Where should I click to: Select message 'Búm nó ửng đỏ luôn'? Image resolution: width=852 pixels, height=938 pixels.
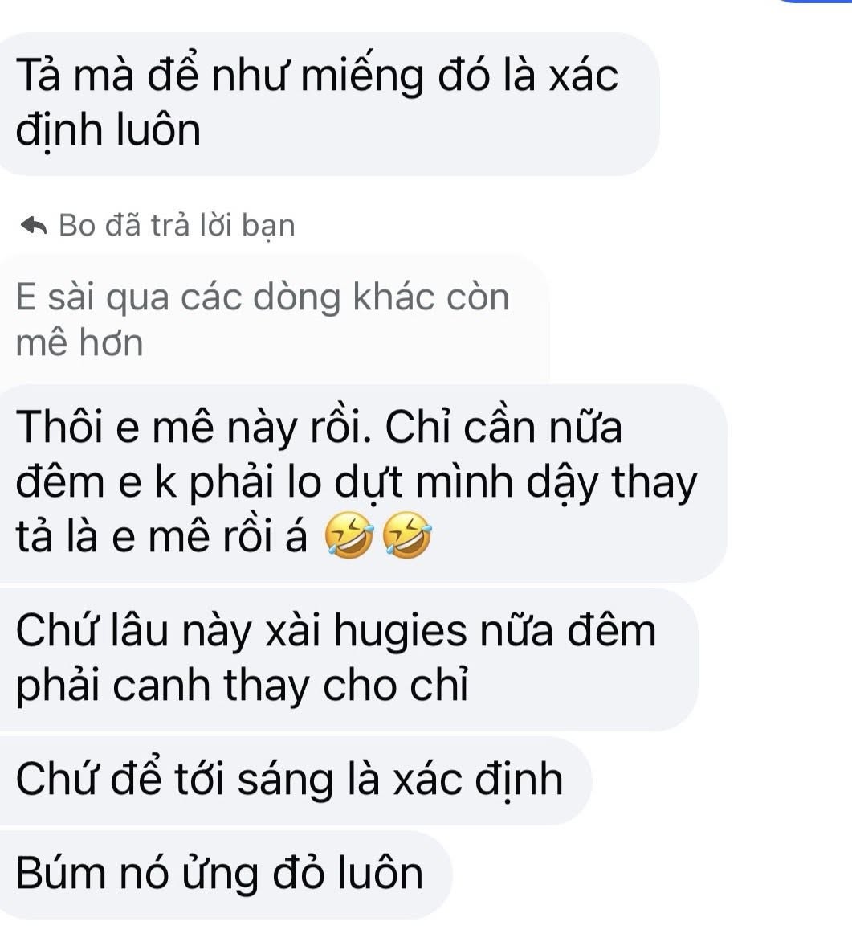coord(226,874)
